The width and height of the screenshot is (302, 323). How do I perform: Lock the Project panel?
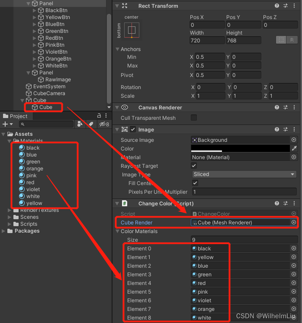(x=99, y=115)
